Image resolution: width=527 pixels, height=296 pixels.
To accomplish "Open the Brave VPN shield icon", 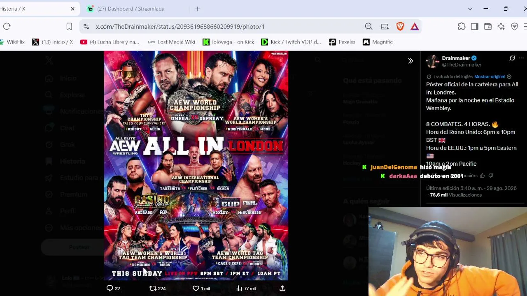I will click(x=514, y=26).
